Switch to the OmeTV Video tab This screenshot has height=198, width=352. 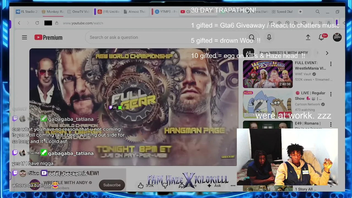tap(79, 12)
